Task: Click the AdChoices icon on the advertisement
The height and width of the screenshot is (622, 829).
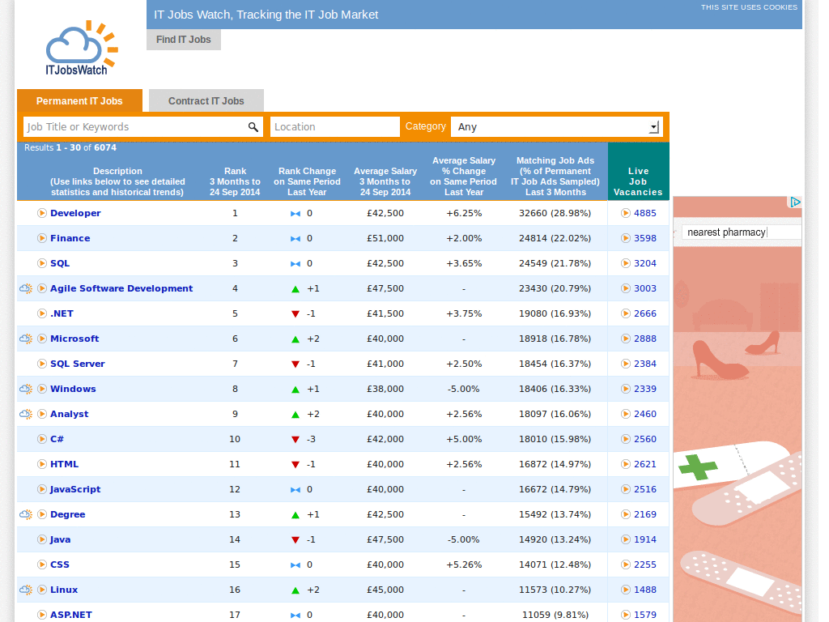Action: 795,202
